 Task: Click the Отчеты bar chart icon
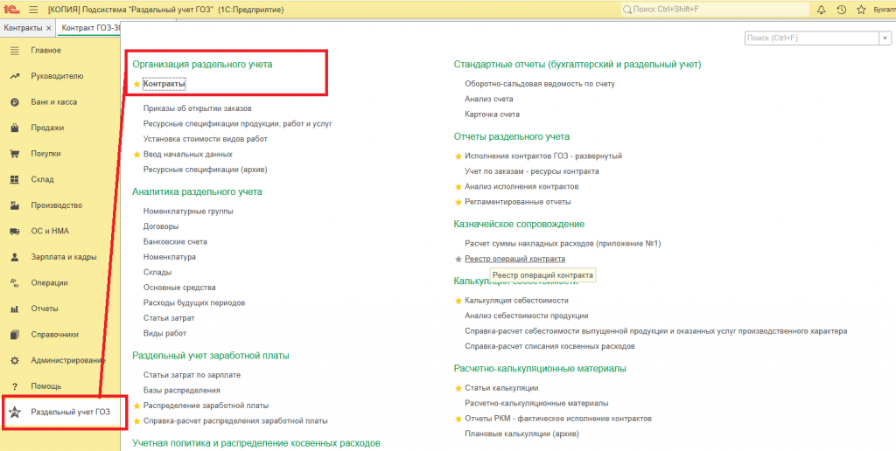pyautogui.click(x=16, y=309)
